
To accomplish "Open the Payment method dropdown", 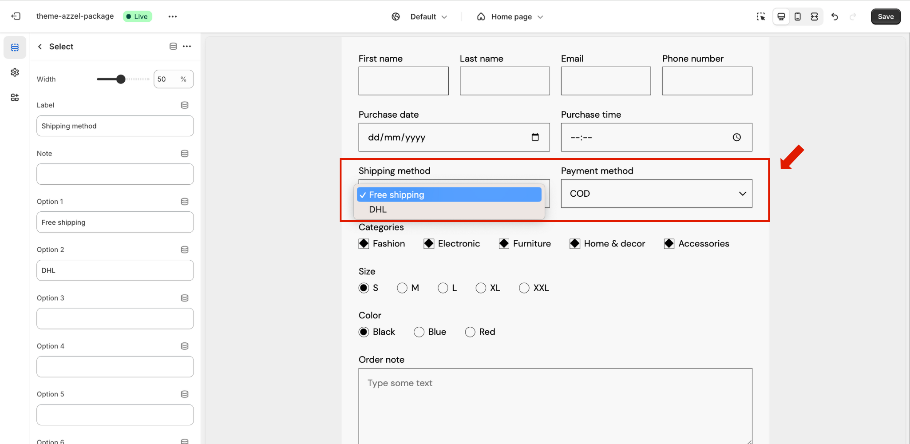I will [656, 194].
